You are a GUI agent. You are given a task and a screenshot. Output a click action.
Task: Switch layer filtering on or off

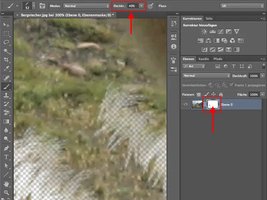[264, 66]
